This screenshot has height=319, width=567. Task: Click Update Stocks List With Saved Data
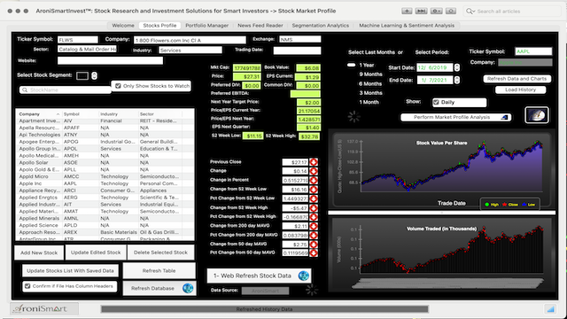click(70, 270)
